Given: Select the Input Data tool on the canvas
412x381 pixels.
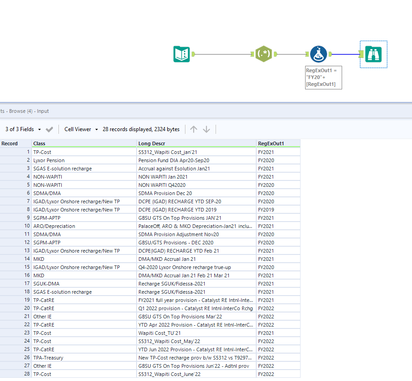Looking at the screenshot, I should point(181,53).
